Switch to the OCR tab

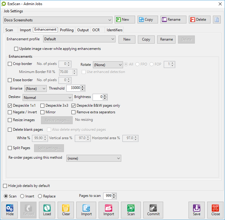(96, 30)
